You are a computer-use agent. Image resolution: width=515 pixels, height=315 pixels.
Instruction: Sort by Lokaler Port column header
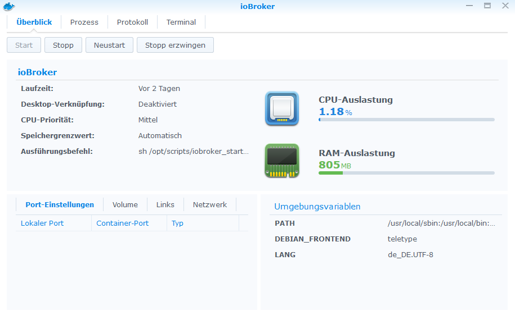[53, 223]
